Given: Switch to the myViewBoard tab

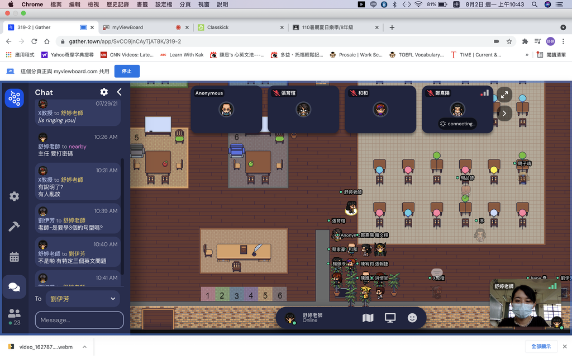Looking at the screenshot, I should pos(127,27).
